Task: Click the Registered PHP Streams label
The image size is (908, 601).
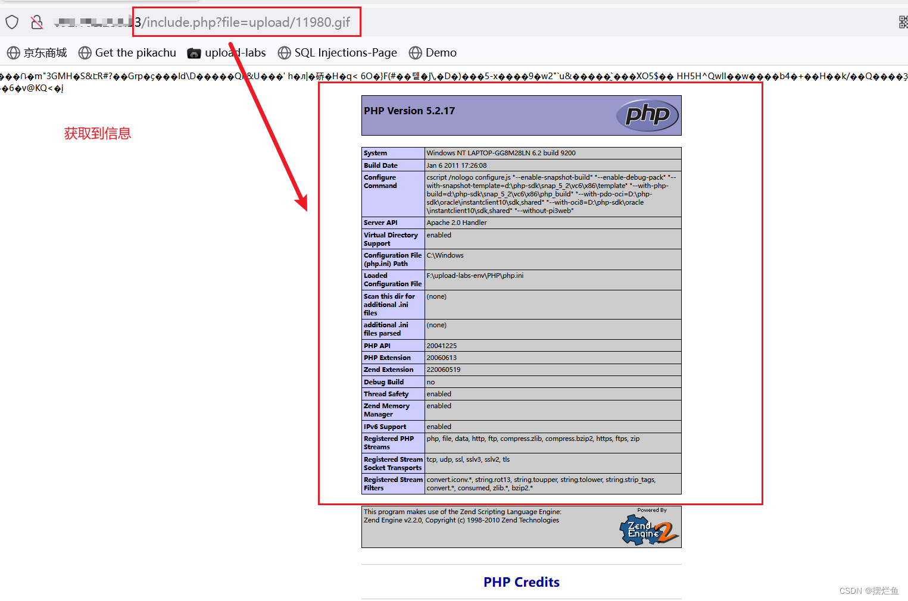Action: click(389, 443)
